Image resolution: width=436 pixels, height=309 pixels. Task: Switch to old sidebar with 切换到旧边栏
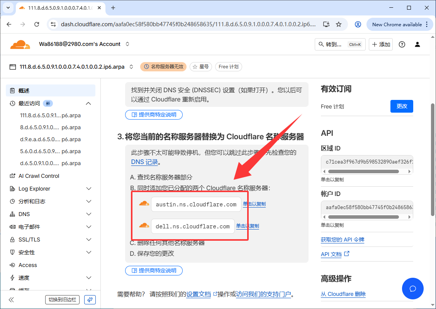[63, 300]
